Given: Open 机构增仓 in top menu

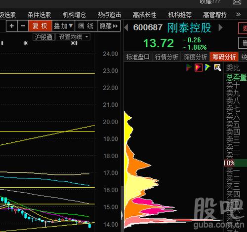Looking at the screenshot, I should pyautogui.click(x=74, y=15).
